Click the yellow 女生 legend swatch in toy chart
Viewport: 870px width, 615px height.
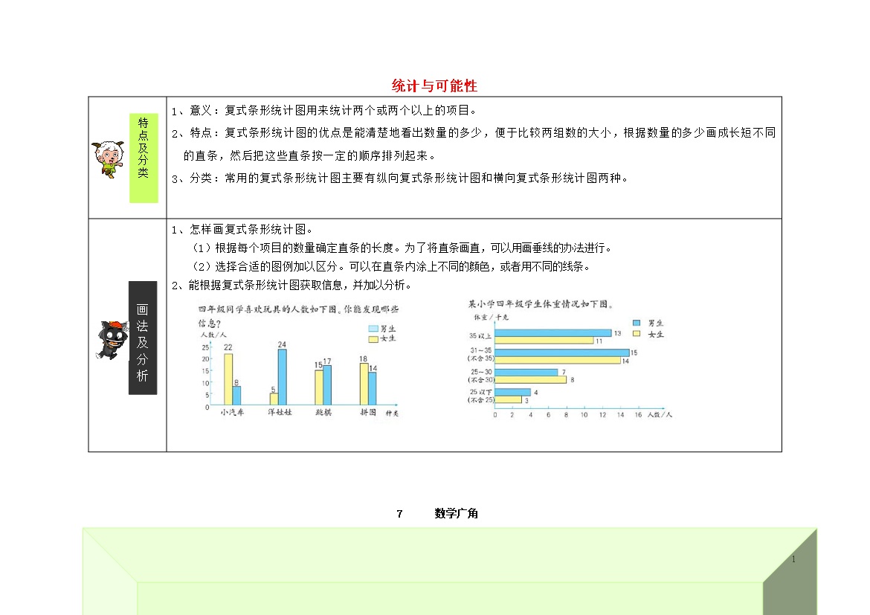[x=373, y=338]
